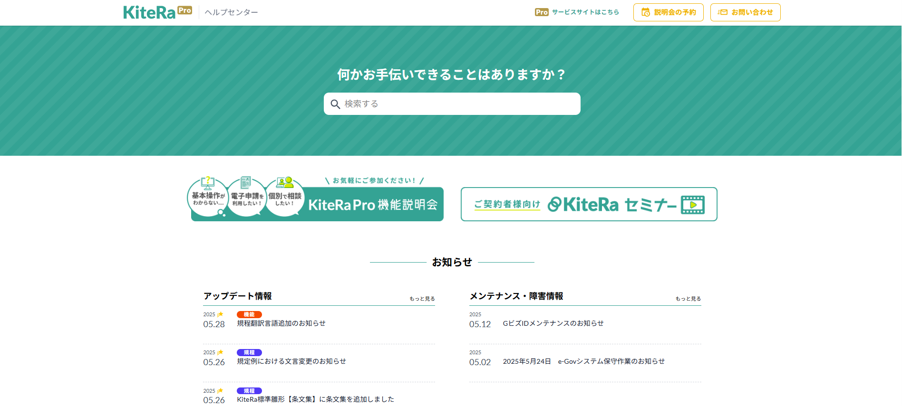This screenshot has width=902, height=406.
Task: Click the Pro badge icon beside サービスサイトはこちら
Action: pos(542,12)
